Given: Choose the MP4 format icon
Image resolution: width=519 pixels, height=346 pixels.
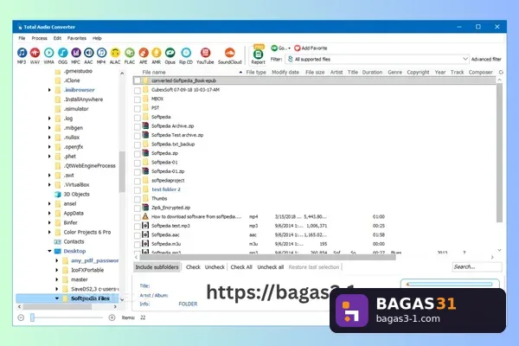Looking at the screenshot, I should (101, 53).
